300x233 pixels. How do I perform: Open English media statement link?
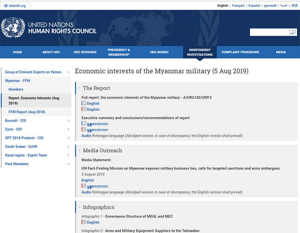click(88, 180)
